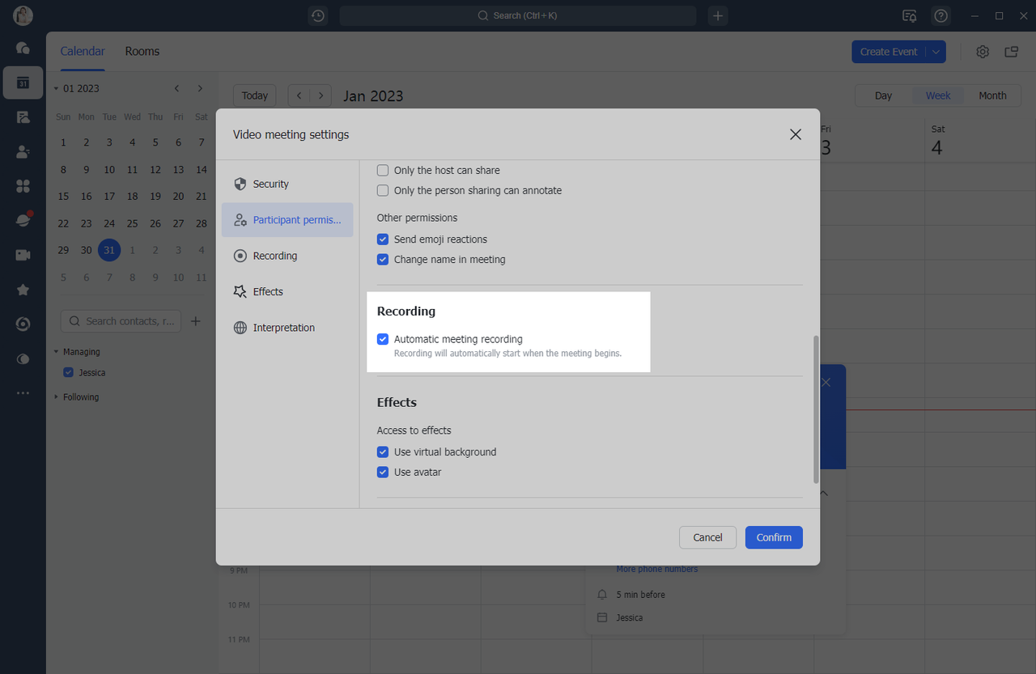Collapse the Managing calendars section
1036x674 pixels.
tap(57, 352)
